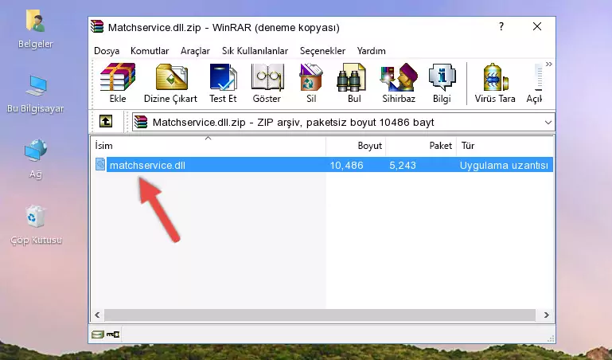
Task: Click the horizontal scrollbar right arrow
Action: (x=546, y=315)
